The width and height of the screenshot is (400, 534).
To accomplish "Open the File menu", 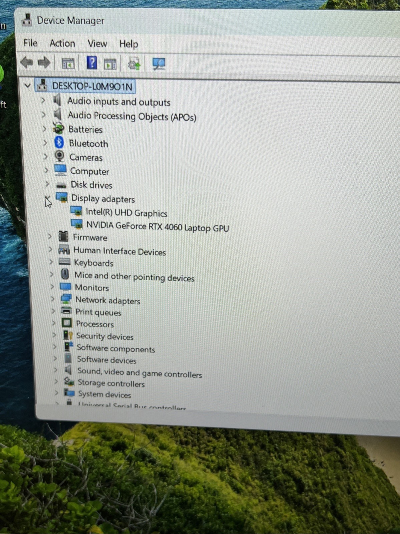I will pyautogui.click(x=30, y=43).
